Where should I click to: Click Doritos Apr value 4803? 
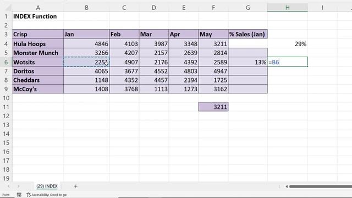pyautogui.click(x=184, y=71)
